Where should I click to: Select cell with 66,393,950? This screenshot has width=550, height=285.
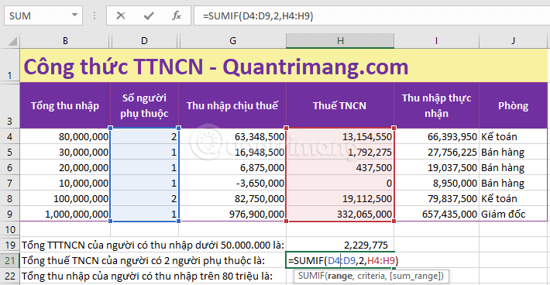(x=436, y=136)
